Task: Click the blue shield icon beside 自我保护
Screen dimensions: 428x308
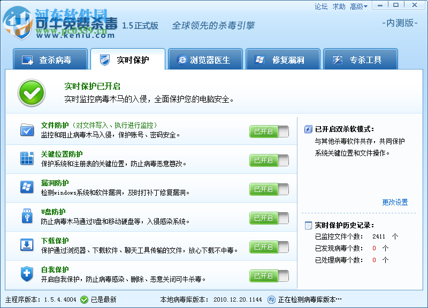Action: coord(27,275)
